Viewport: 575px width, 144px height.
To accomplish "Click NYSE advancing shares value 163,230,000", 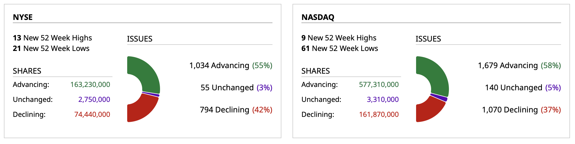I will (x=90, y=84).
